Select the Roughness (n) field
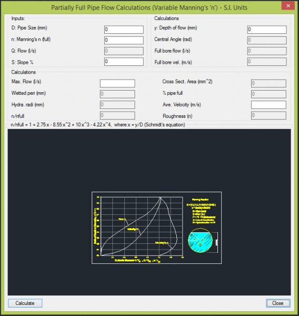299x316 pixels. (x=268, y=115)
